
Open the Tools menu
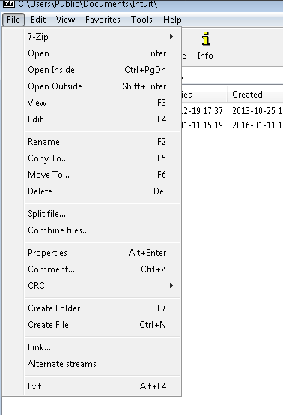point(141,20)
